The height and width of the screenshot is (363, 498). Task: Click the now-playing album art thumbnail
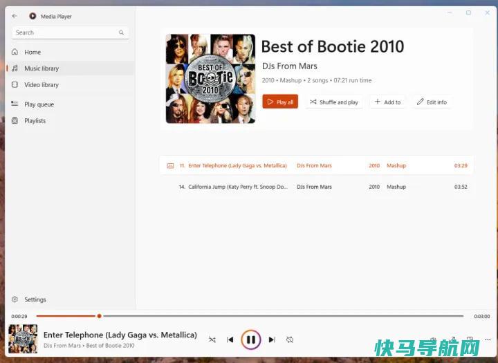click(23, 339)
